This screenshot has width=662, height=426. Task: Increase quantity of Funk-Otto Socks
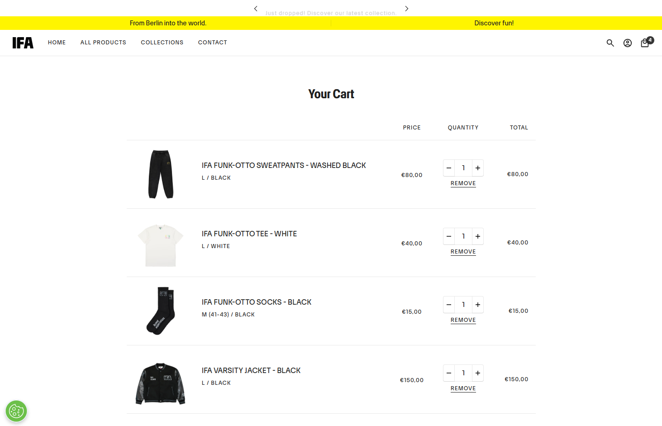[x=478, y=305]
